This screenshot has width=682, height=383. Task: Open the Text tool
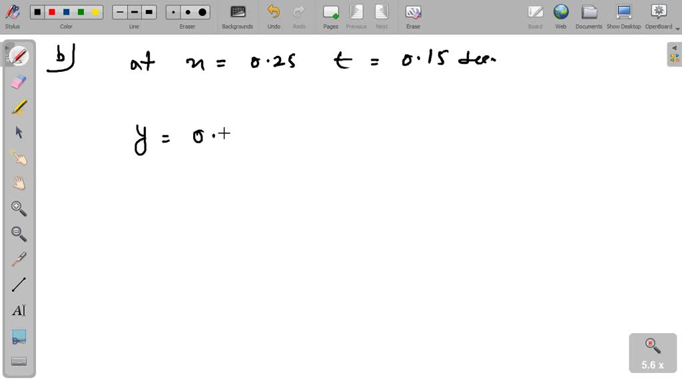click(19, 310)
